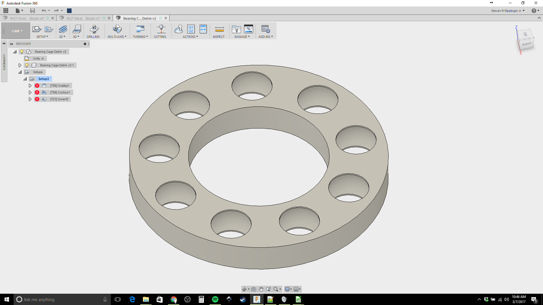Viewport: 543px width, 305px height.
Task: Toggle visibility bulb of Bearing Cage Delrin v2:1
Action: coord(27,65)
